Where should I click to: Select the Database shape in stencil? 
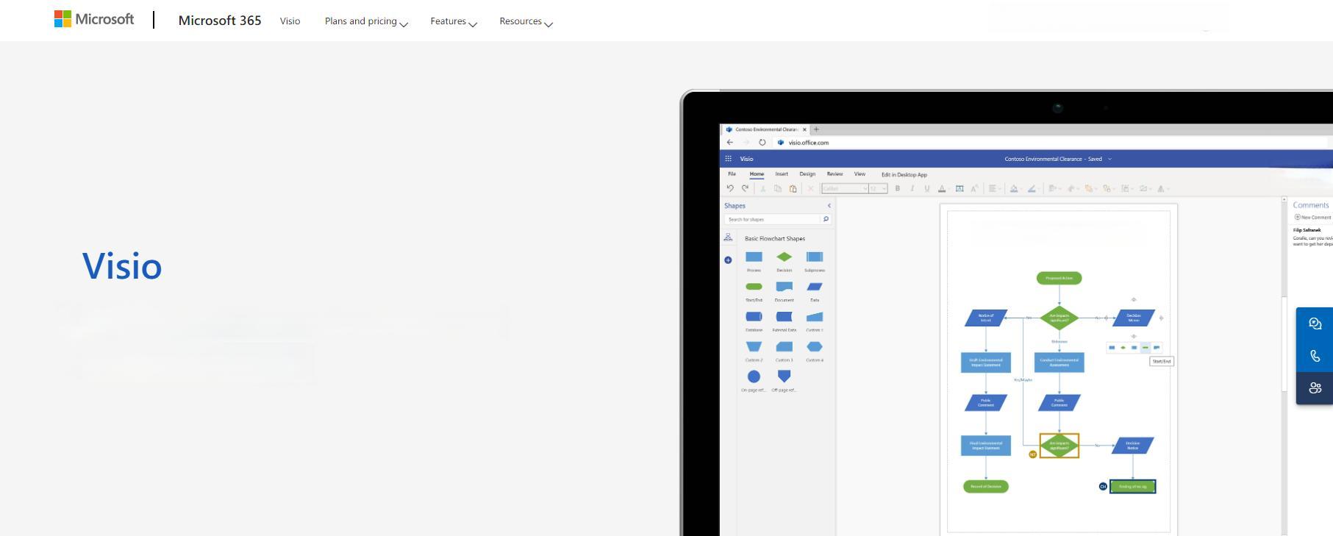(x=754, y=317)
